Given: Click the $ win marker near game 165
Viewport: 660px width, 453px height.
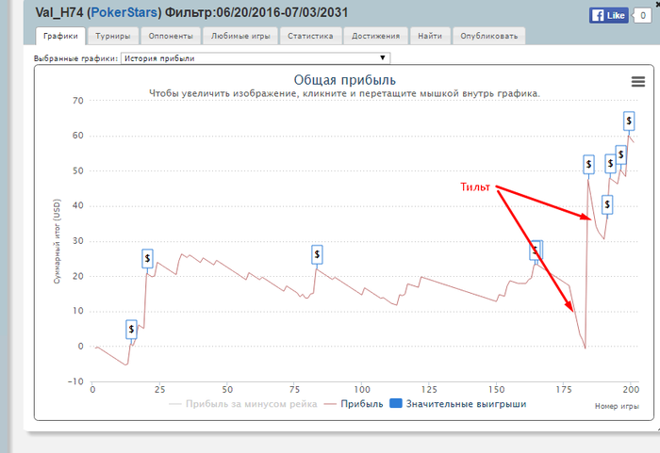Looking at the screenshot, I should pyautogui.click(x=536, y=251).
